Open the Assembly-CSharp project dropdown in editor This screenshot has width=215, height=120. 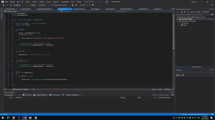pyautogui.click(x=32, y=11)
